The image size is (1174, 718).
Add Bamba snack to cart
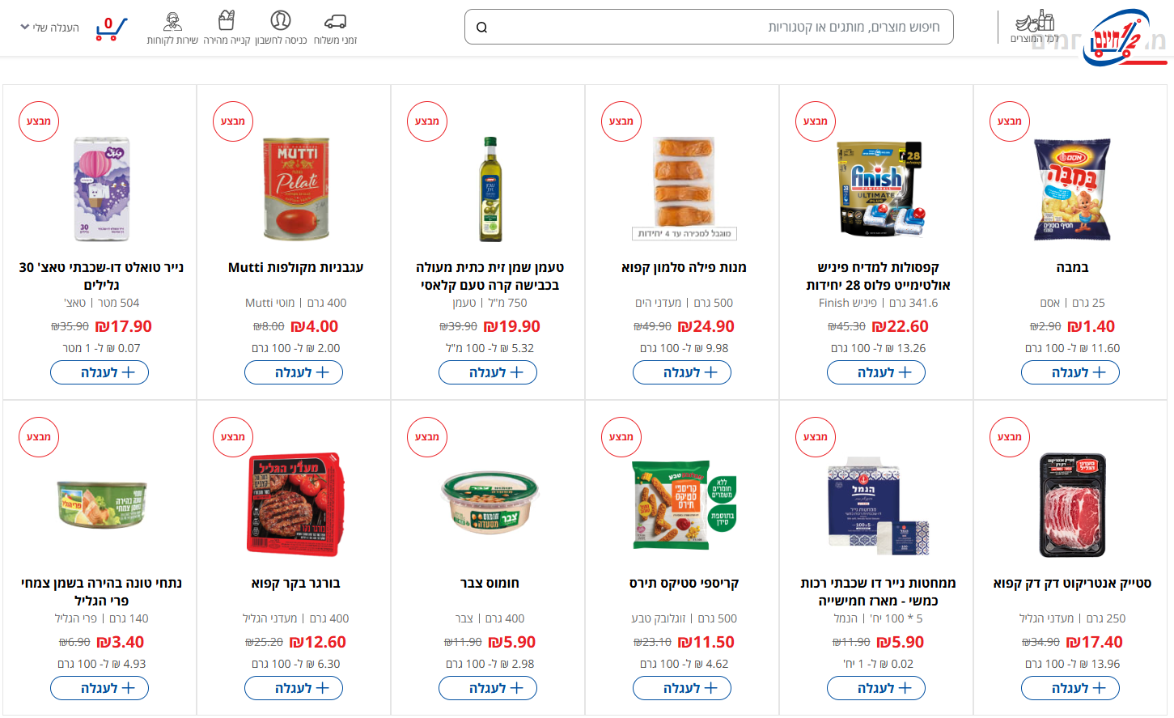(1070, 372)
